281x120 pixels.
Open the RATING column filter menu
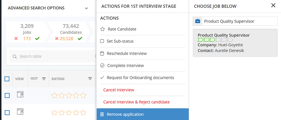click(x=90, y=79)
